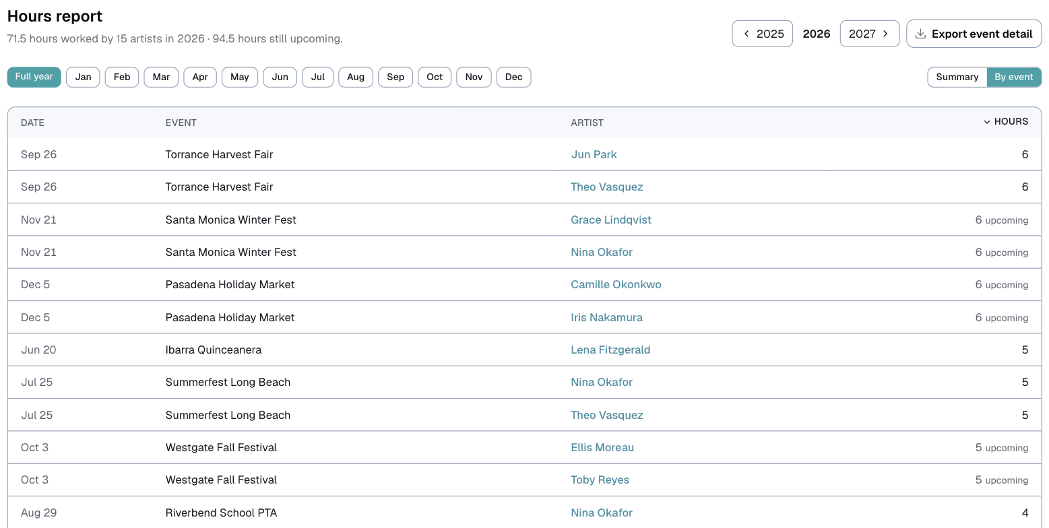Screen dimensions: 1049x528
Task: Filter report by Aug
Action: coord(356,77)
